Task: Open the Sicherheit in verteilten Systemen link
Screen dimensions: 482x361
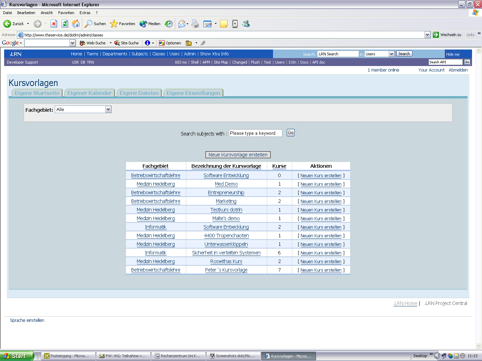Action: 226,253
